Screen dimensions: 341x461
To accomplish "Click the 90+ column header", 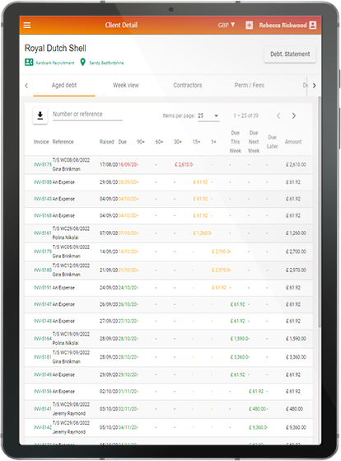I will (x=141, y=142).
